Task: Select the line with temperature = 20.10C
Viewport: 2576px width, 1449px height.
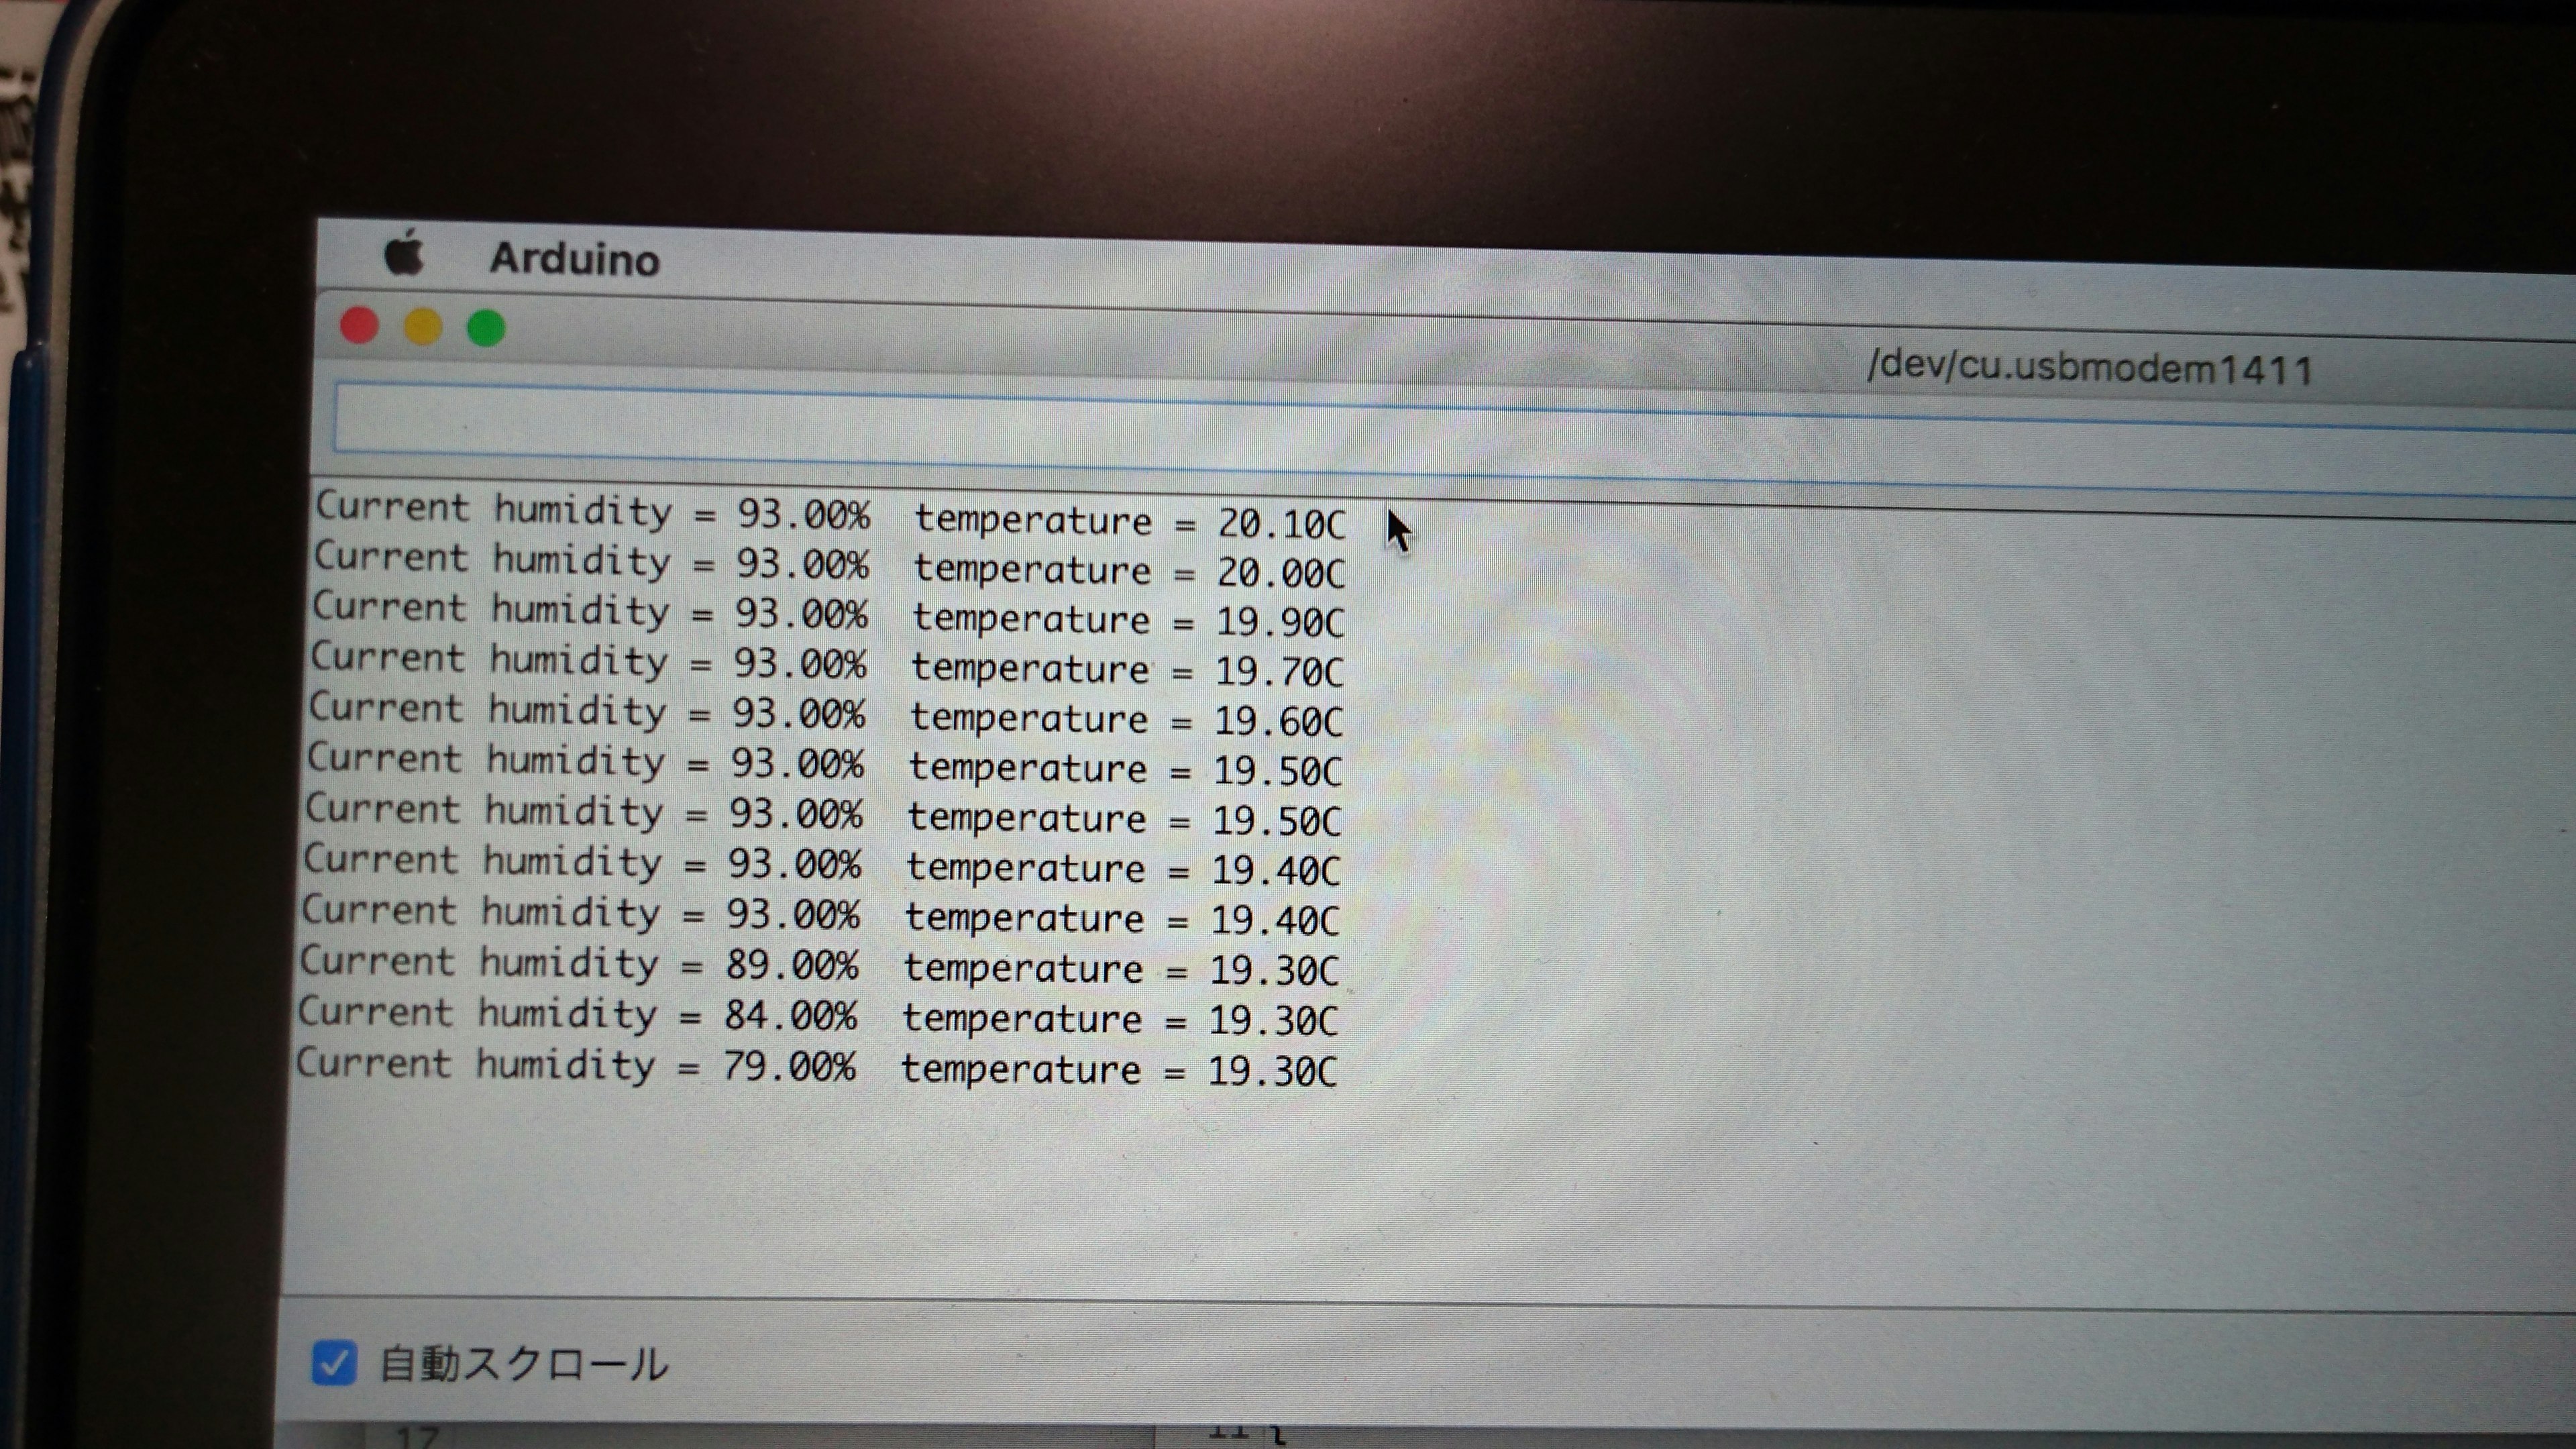Action: (831, 515)
